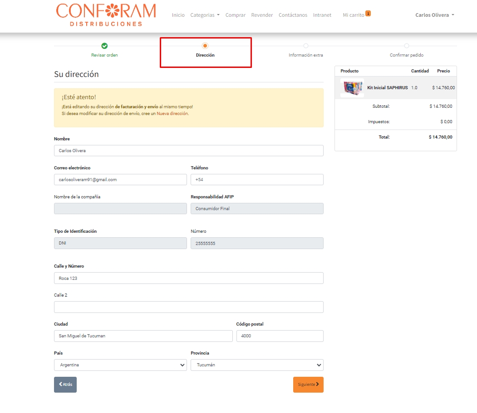
Task: Go to Inicio in navigation bar
Action: [178, 15]
